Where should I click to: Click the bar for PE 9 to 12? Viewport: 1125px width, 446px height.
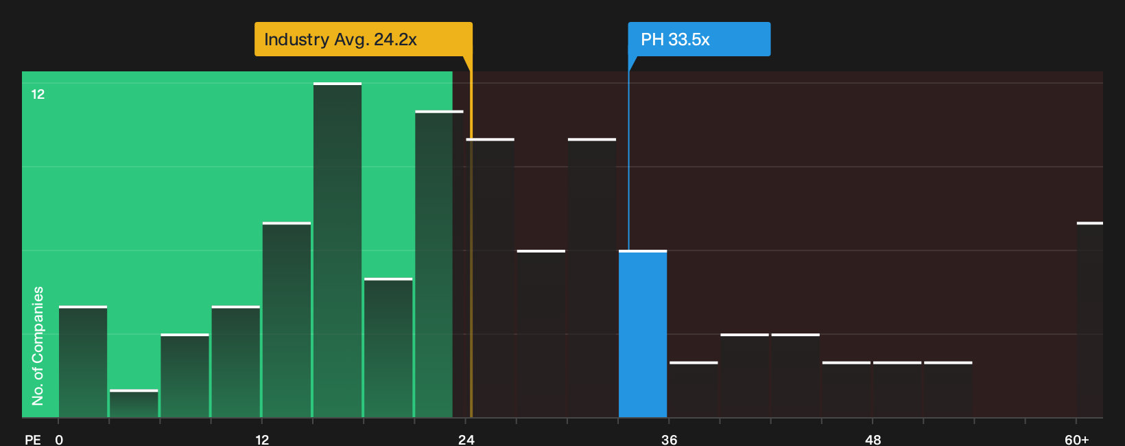point(236,362)
